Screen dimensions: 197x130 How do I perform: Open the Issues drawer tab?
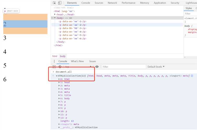(93, 61)
